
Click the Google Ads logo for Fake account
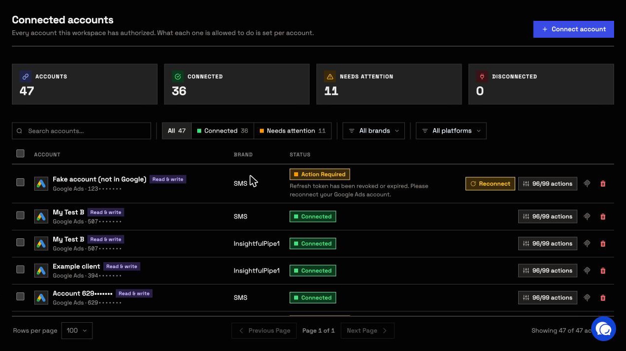(41, 184)
